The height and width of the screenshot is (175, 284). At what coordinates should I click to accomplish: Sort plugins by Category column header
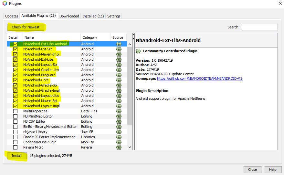(x=96, y=37)
